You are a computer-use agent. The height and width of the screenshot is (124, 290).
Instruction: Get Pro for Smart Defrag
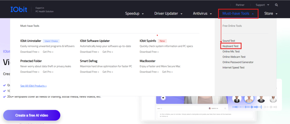108,72
